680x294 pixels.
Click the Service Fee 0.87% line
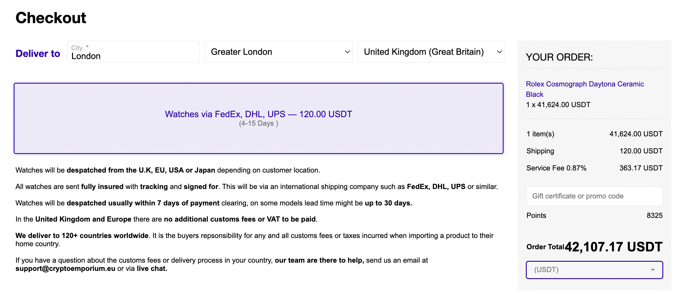tap(556, 168)
